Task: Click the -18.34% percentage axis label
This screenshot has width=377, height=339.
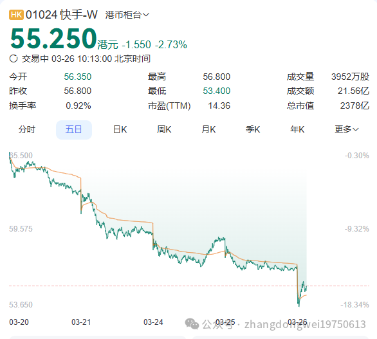Action: (x=354, y=305)
